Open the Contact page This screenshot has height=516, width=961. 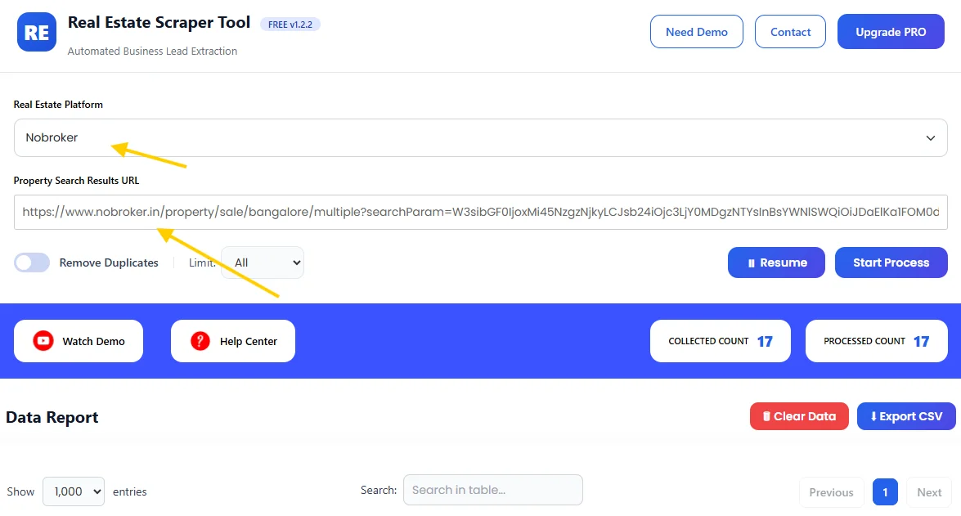[789, 31]
